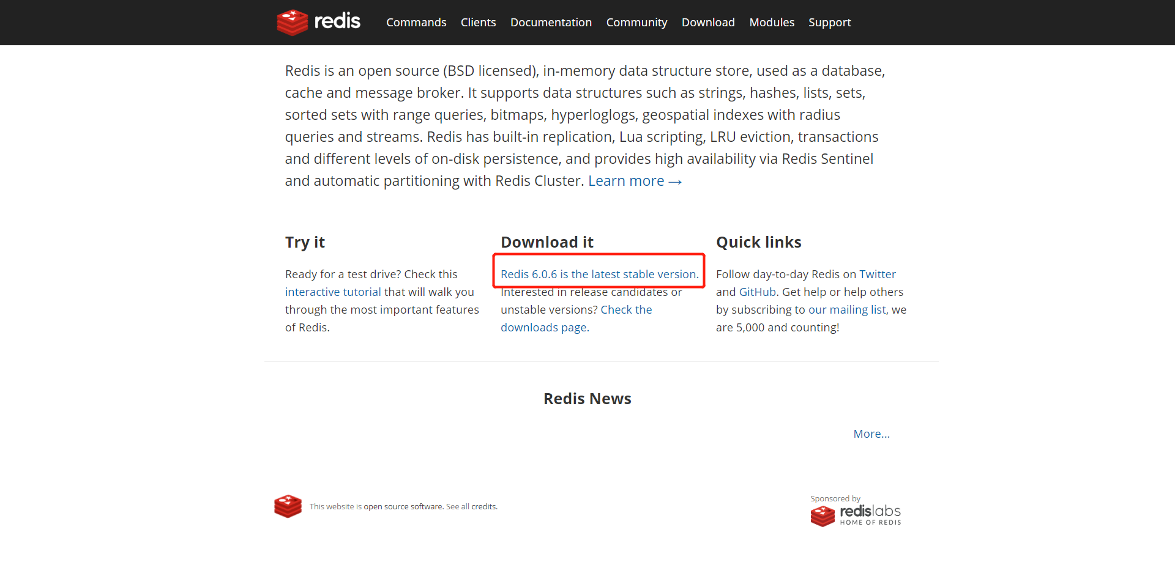Image resolution: width=1175 pixels, height=568 pixels.
Task: Open the interactive tutorial link
Action: [333, 292]
